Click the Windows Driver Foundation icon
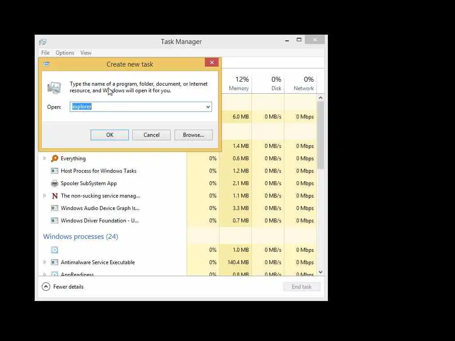Image resolution: width=455 pixels, height=341 pixels. coord(55,221)
